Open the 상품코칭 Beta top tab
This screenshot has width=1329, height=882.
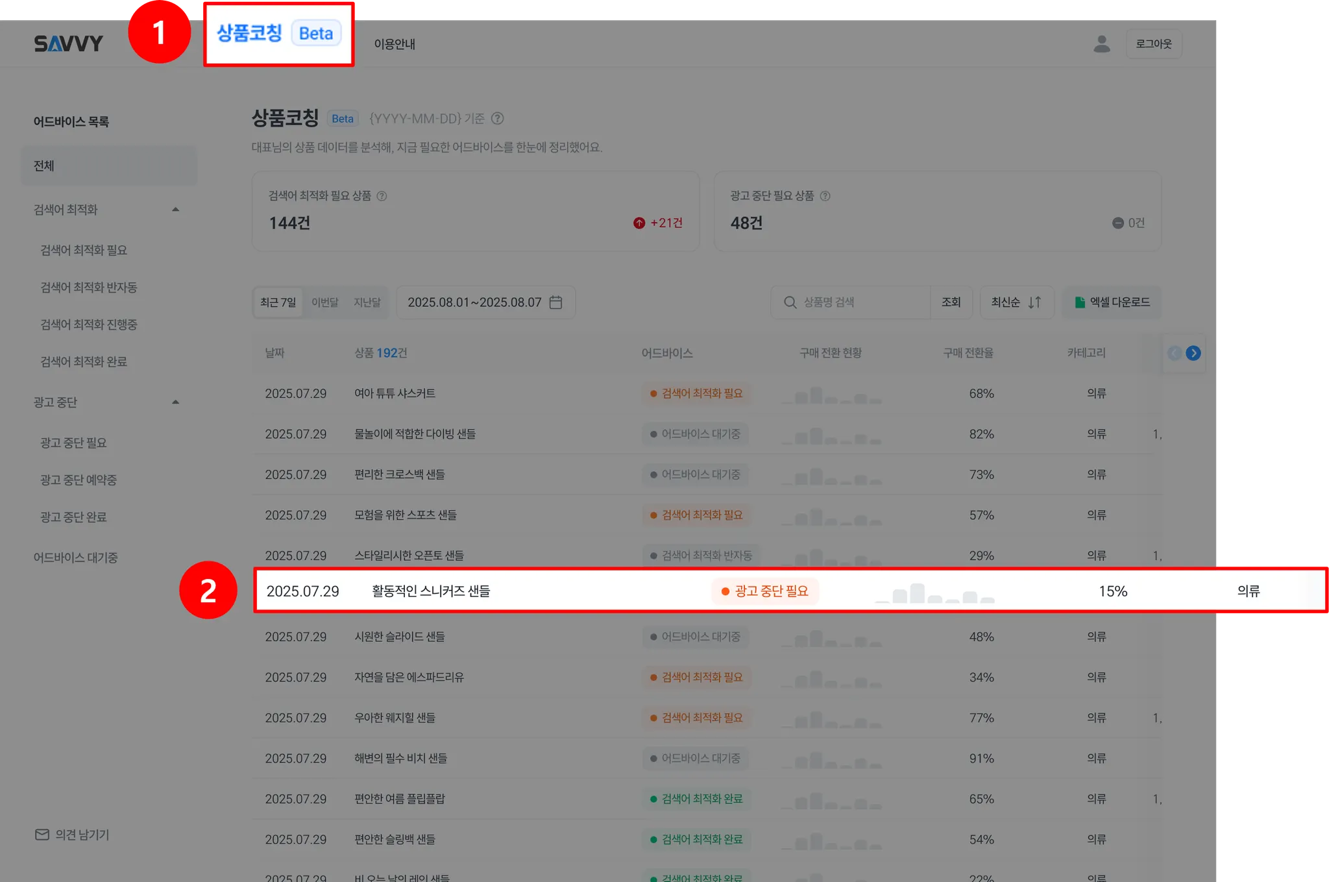pos(278,34)
